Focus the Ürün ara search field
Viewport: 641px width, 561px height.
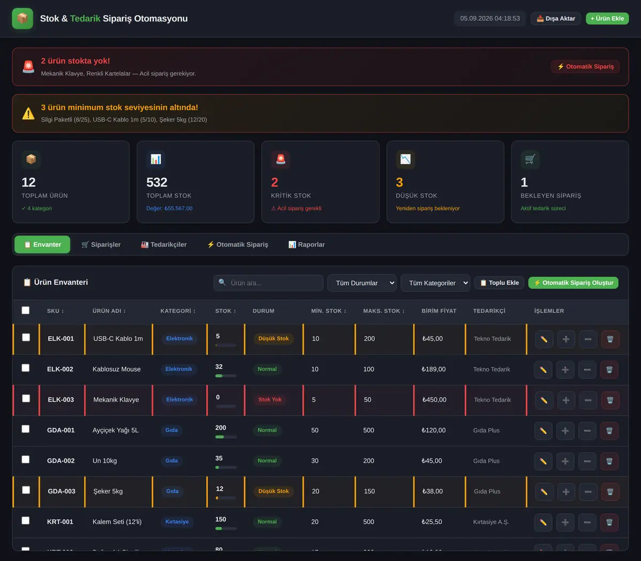(x=268, y=283)
